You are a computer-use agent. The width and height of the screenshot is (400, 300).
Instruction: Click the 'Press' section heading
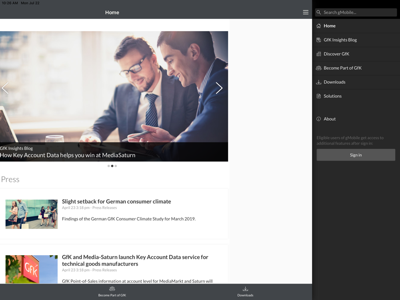10,179
